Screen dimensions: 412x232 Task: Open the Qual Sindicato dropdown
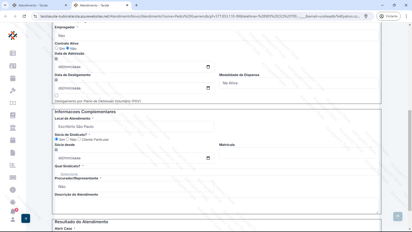pyautogui.click(x=216, y=172)
